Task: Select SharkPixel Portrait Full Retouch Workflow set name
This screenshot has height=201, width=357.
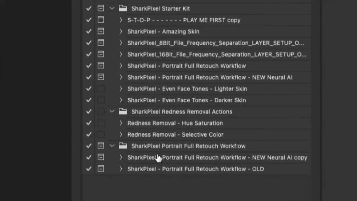Action: [x=189, y=146]
